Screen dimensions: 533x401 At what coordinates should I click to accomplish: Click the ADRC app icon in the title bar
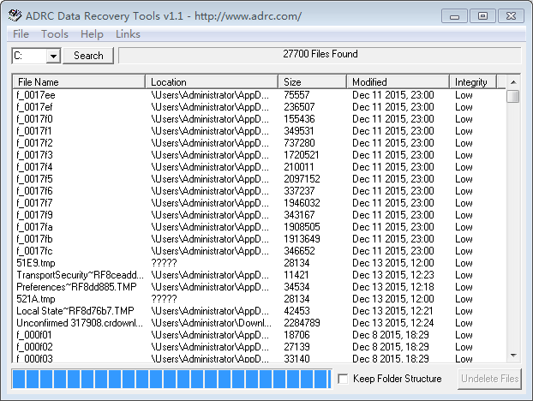(15, 15)
